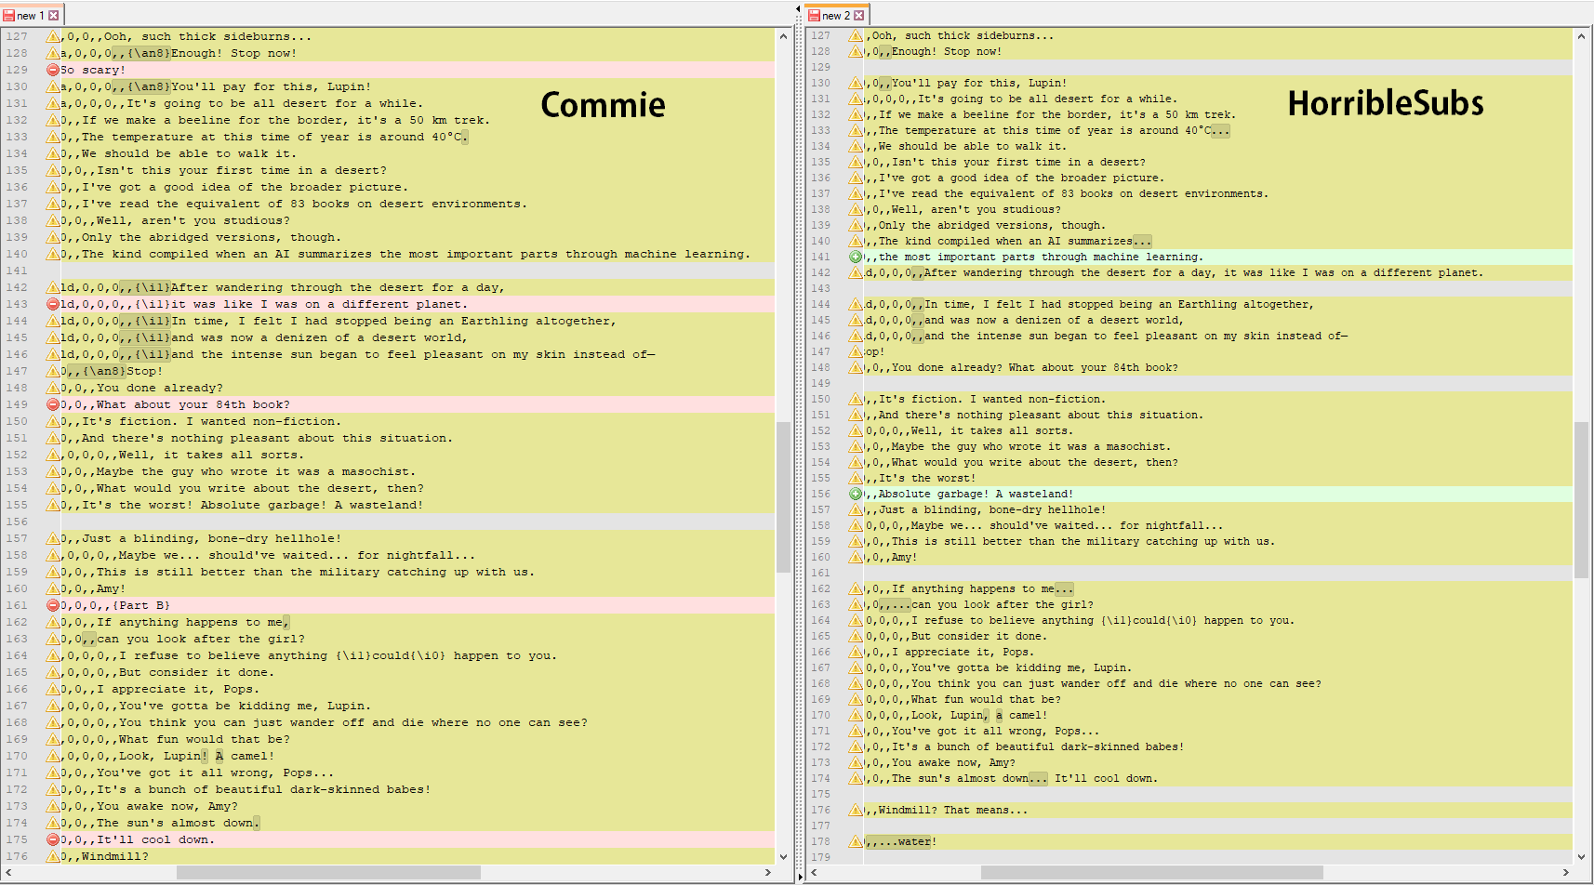Click the horizontal scrollbar thumb in new 1 pane
The image size is (1594, 885).
click(x=328, y=872)
